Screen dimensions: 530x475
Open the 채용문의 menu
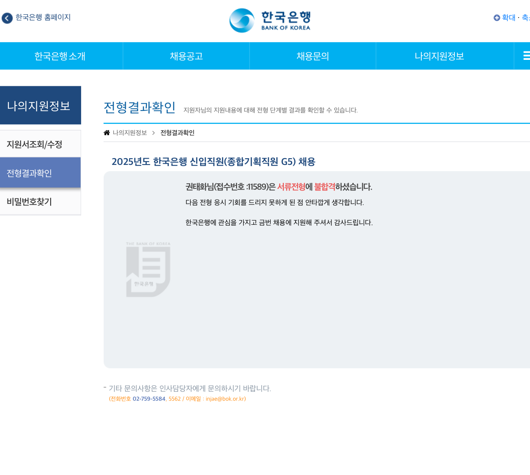click(313, 56)
